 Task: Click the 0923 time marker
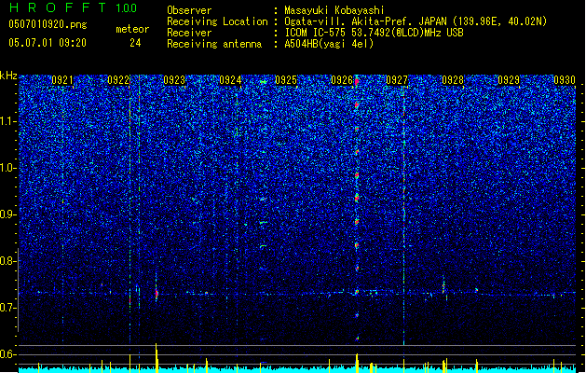tap(174, 80)
